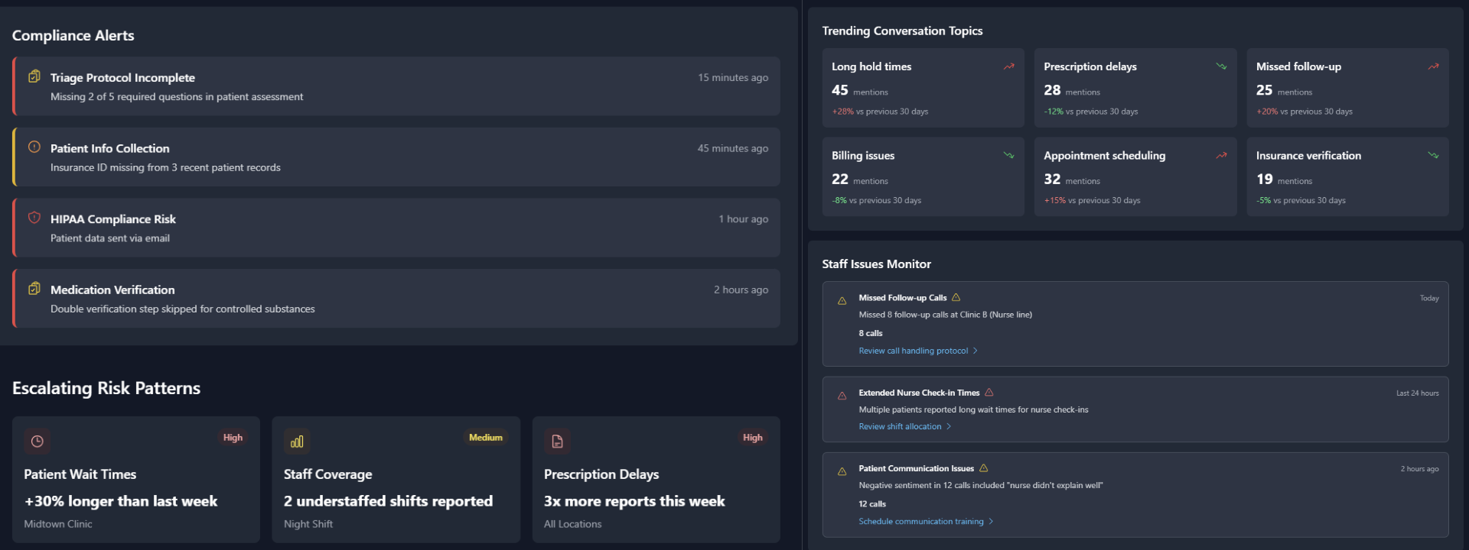Select the Medium badge on Staff Coverage

click(486, 438)
